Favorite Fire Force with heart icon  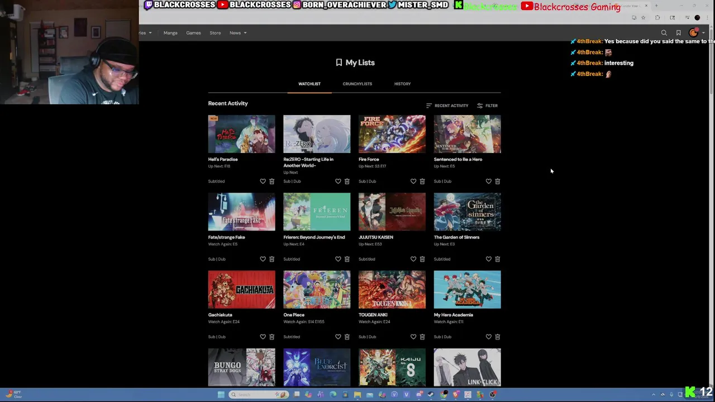(413, 181)
